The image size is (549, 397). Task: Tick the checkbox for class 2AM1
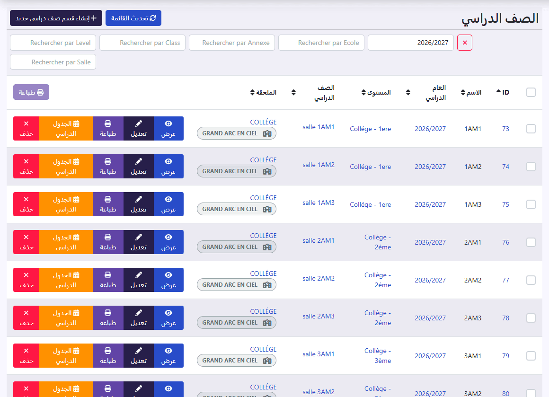pos(531,242)
